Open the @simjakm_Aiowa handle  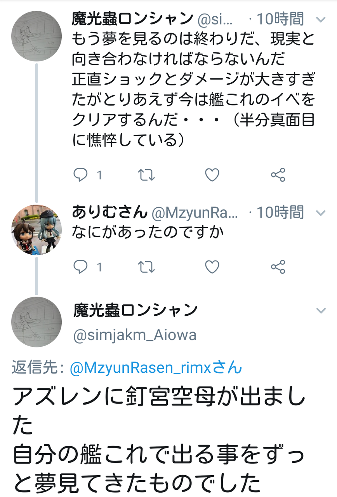point(135,333)
